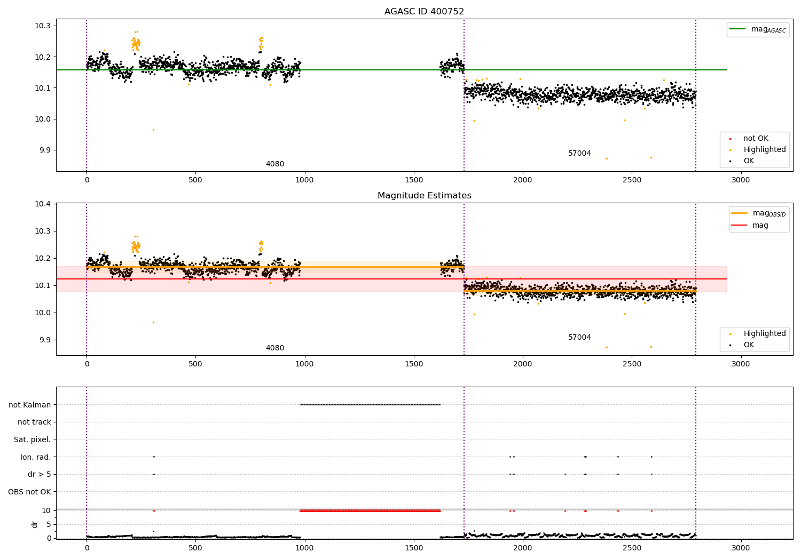Click the "Magnitude Estimates" plot title
The width and height of the screenshot is (801, 560).
coord(424,196)
